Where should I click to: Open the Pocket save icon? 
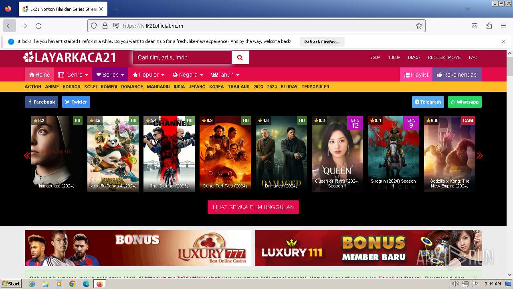[x=475, y=26]
